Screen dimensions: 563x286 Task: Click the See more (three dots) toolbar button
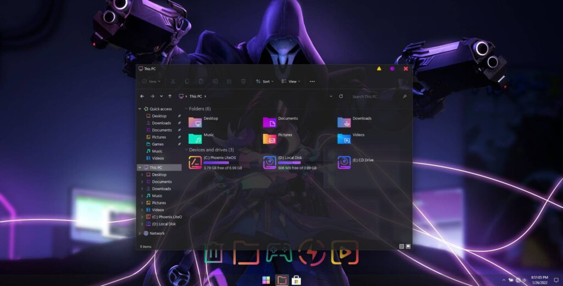pyautogui.click(x=312, y=81)
